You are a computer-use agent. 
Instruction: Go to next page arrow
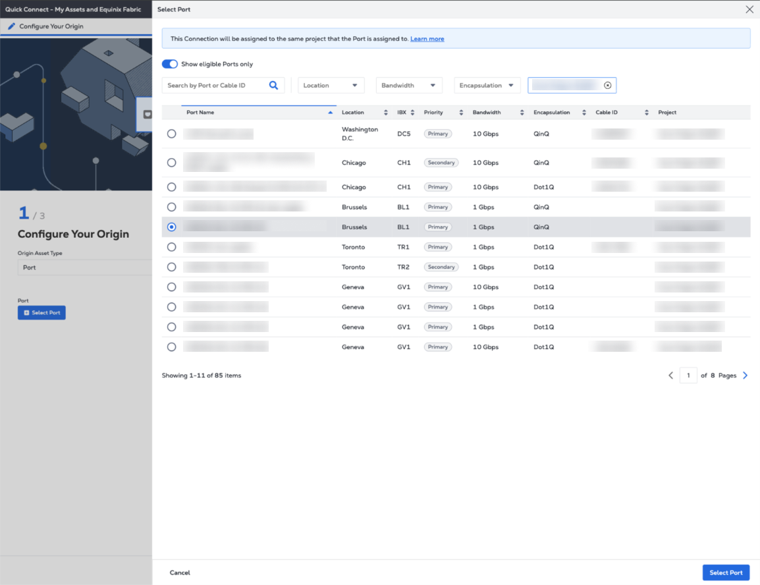click(746, 376)
